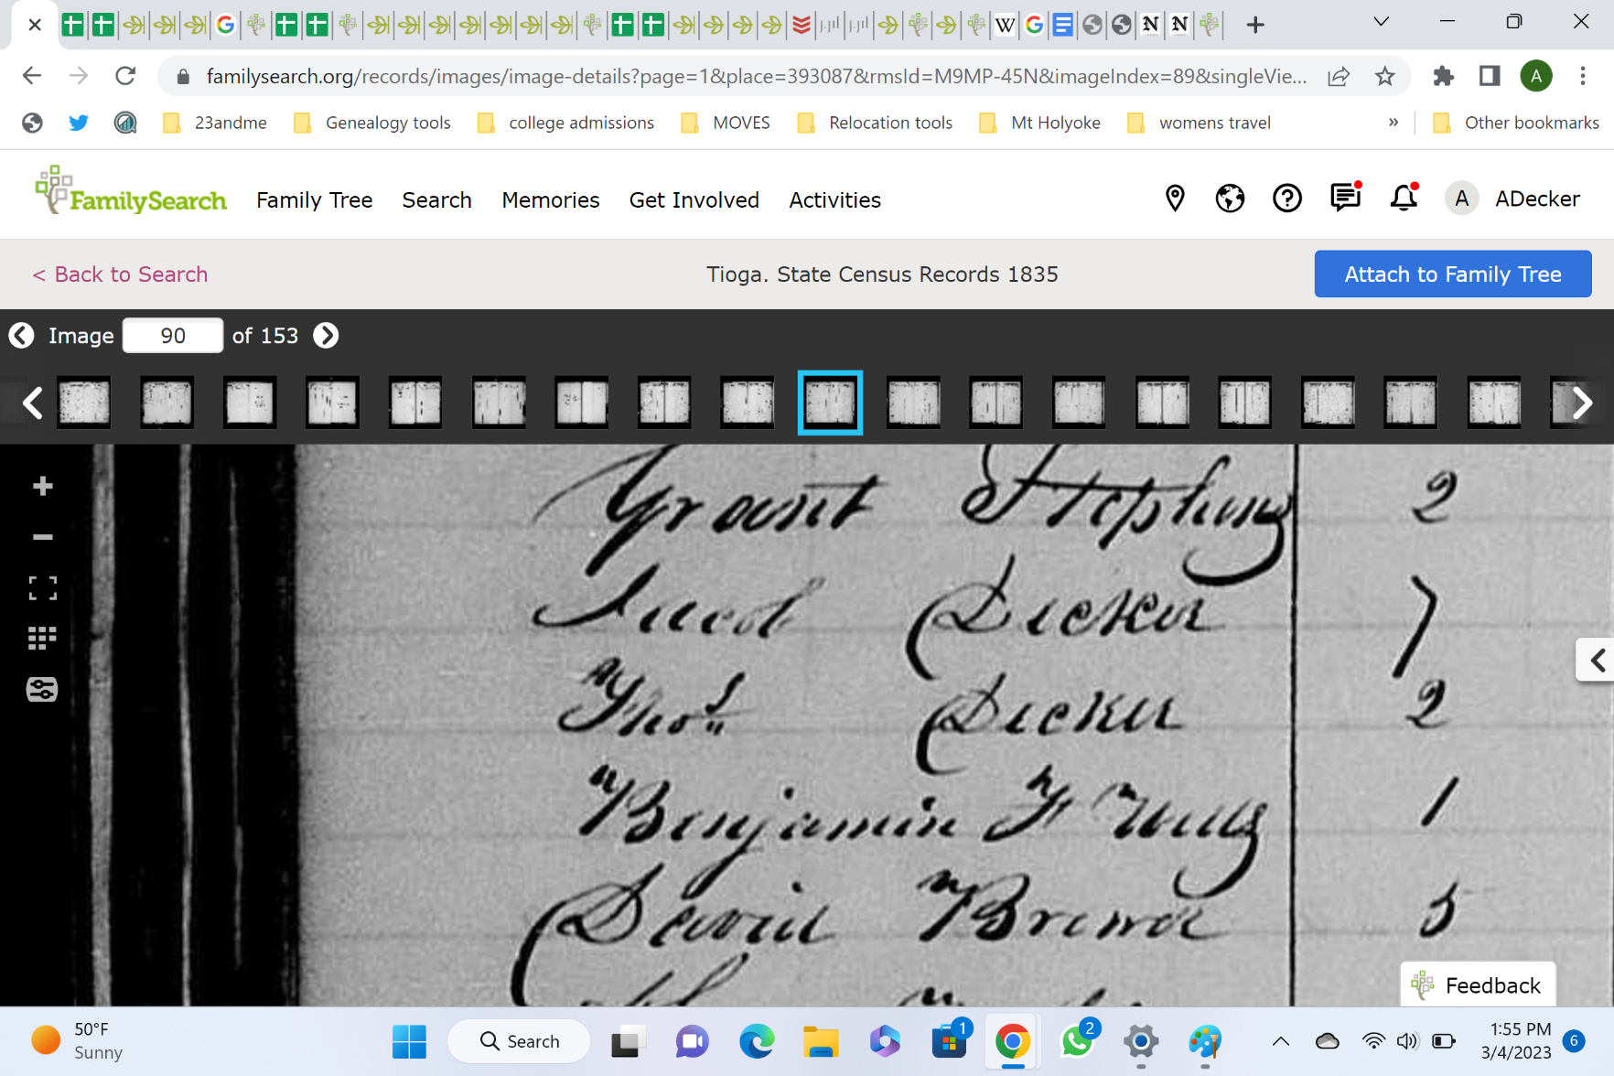The width and height of the screenshot is (1614, 1076).
Task: Open image adjustment tools
Action: click(42, 689)
